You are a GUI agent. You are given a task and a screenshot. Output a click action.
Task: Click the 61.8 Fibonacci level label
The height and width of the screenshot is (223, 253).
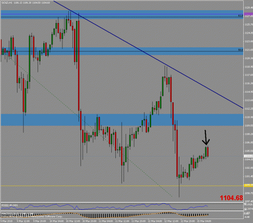click(240, 16)
